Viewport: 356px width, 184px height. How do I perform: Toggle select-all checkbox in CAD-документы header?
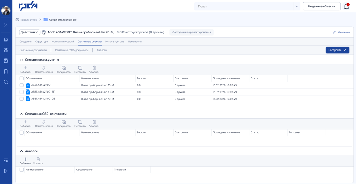[x=21, y=132]
